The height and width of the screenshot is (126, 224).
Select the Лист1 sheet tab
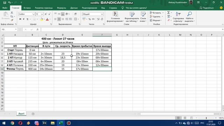pos(21,114)
